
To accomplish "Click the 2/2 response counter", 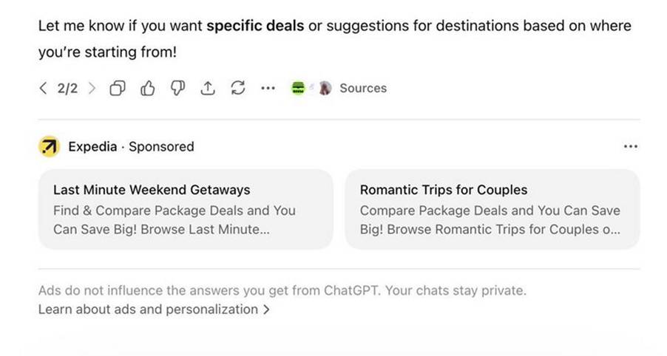I will (x=67, y=89).
